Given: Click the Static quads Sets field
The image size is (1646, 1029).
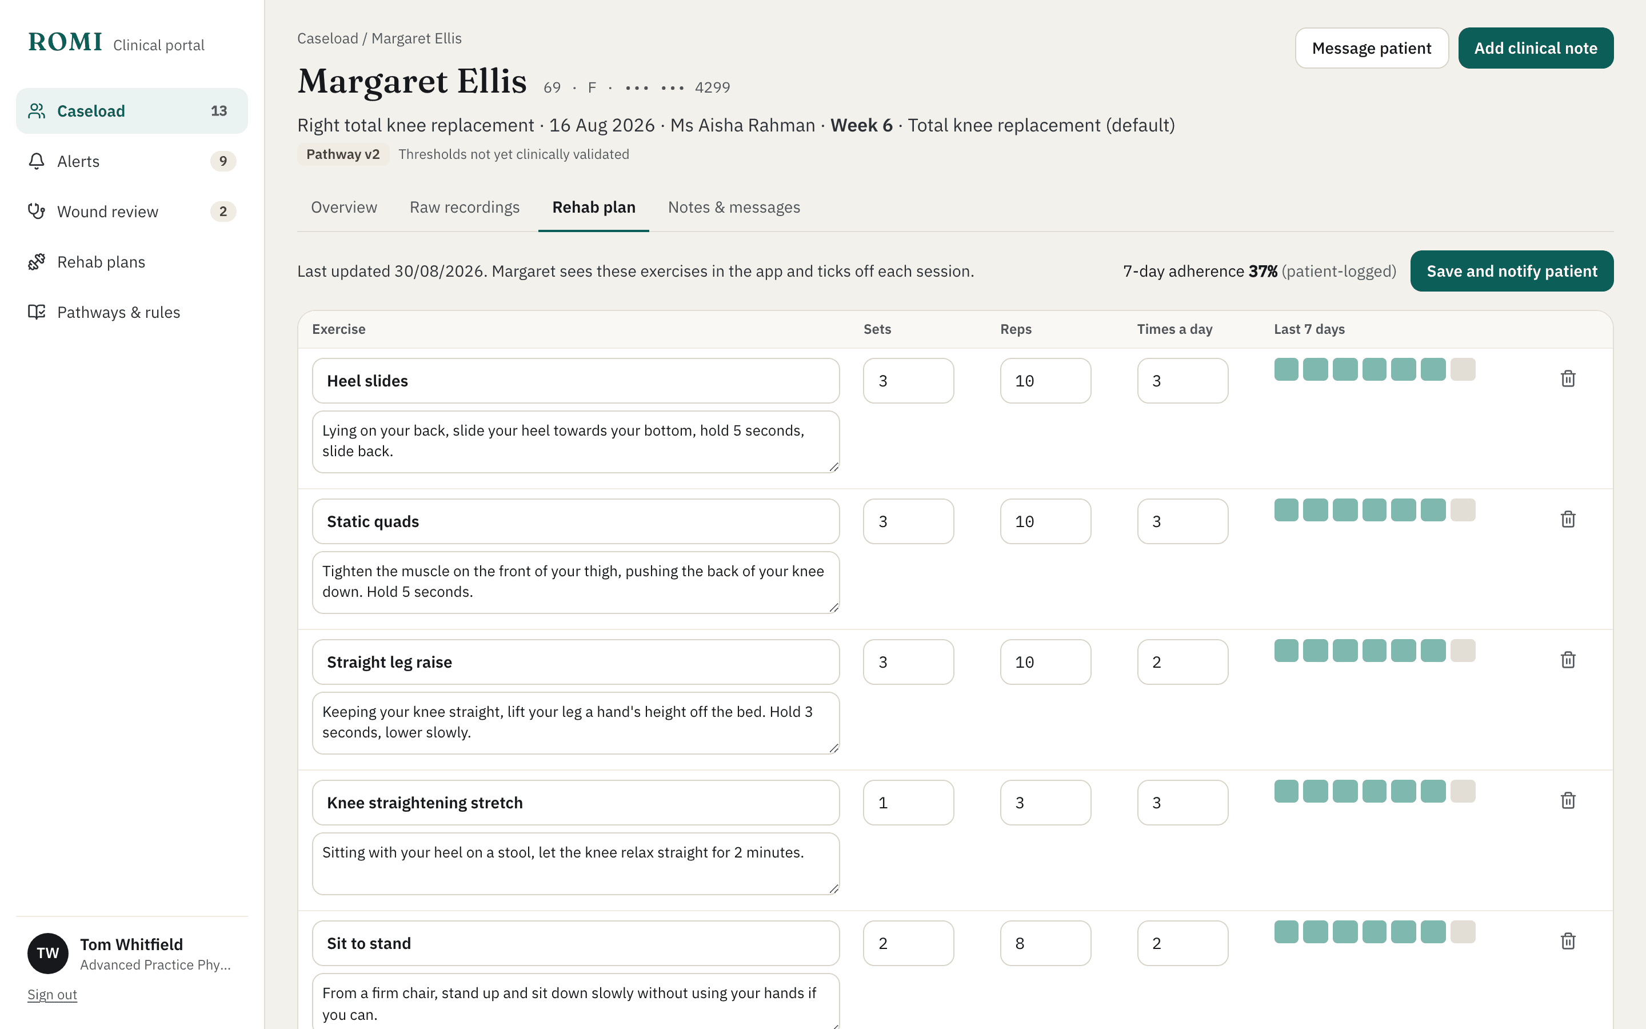Looking at the screenshot, I should click(908, 521).
